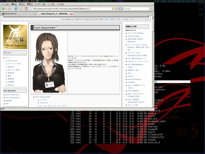Click the ksuspend_usbd row in terminal
This screenshot has height=154, width=205.
click(x=117, y=121)
